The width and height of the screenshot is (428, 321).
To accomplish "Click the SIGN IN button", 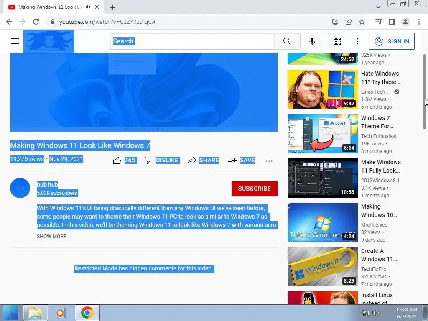I will [392, 41].
